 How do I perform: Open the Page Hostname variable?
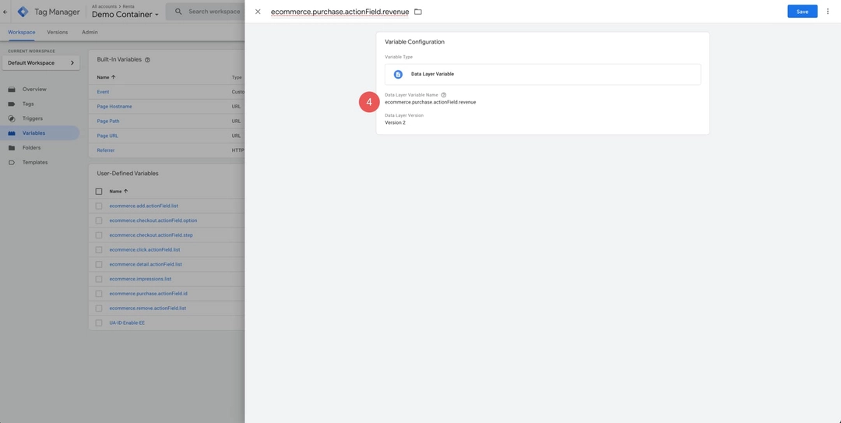coord(114,106)
